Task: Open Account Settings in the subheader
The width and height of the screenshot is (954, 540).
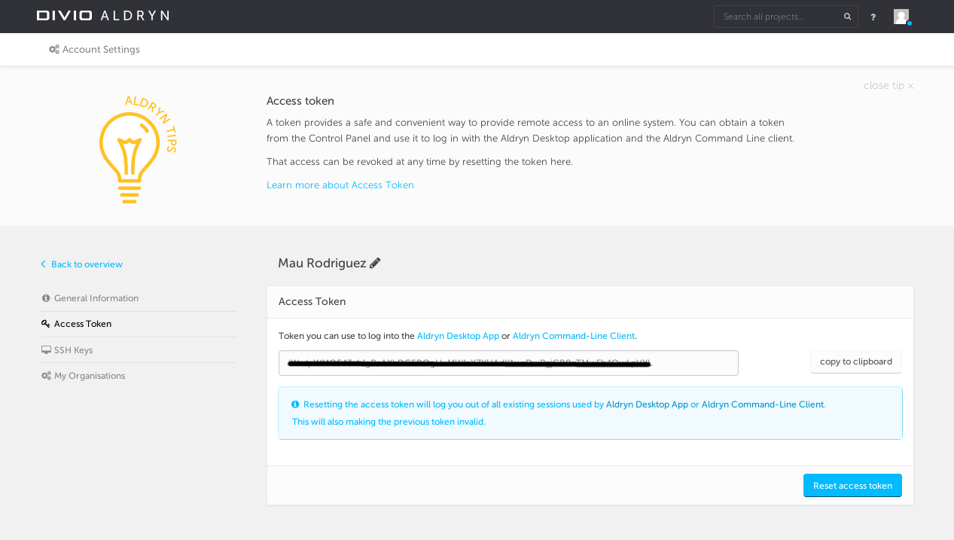Action: click(x=94, y=50)
